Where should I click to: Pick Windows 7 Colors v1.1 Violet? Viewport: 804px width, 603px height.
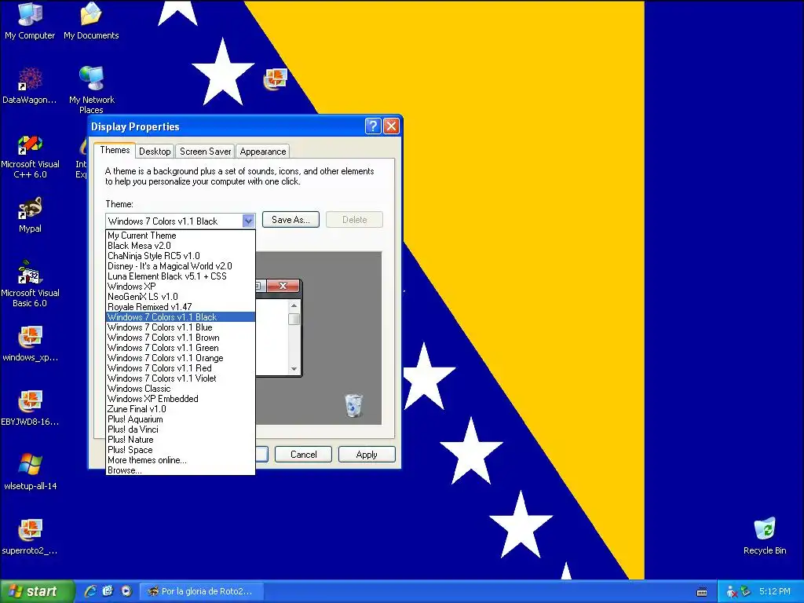[180, 378]
